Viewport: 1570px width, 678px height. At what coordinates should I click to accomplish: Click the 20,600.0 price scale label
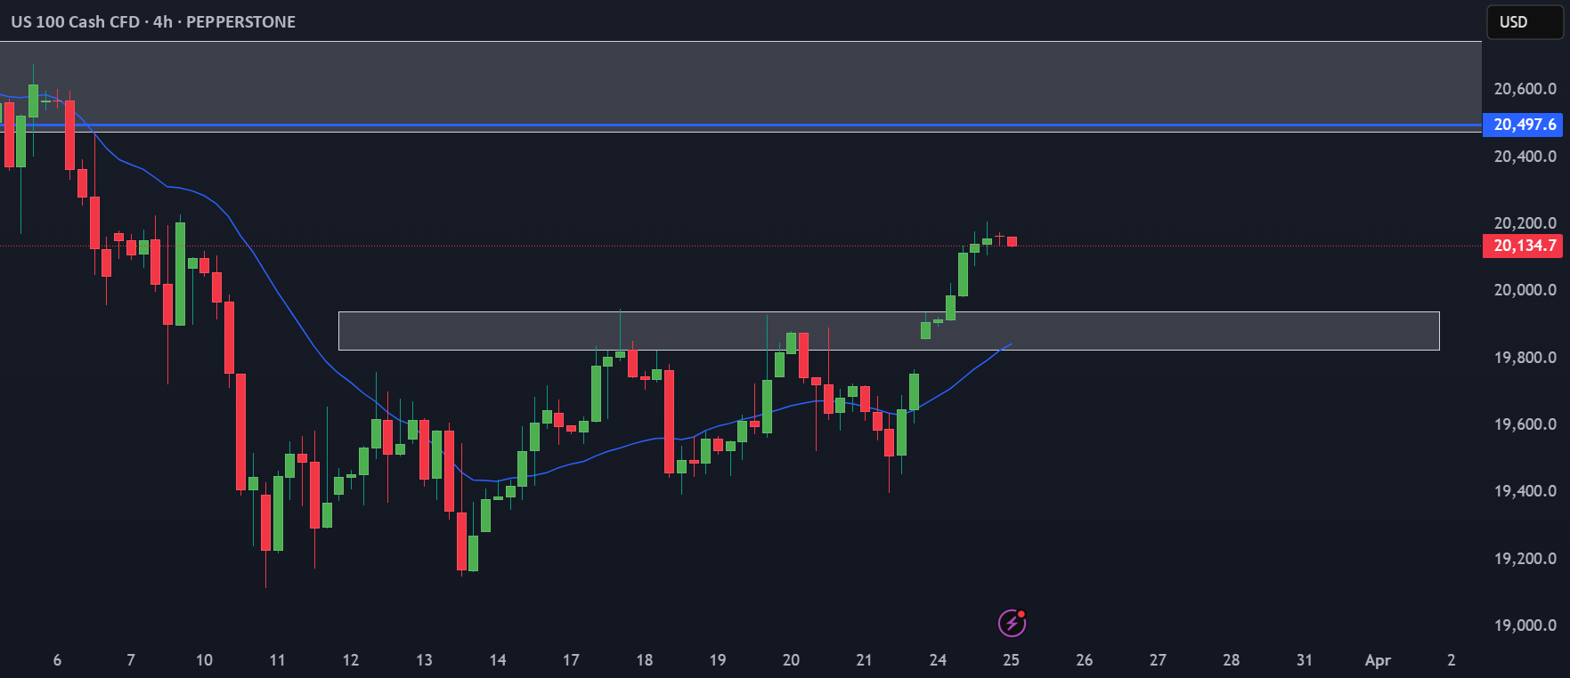click(1525, 89)
